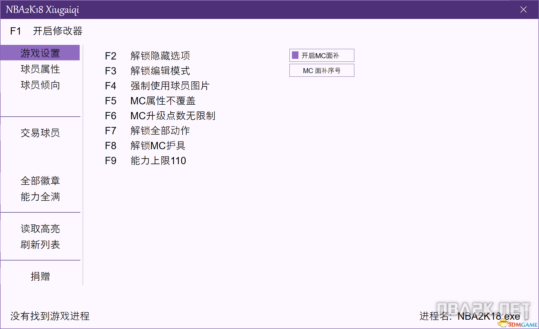This screenshot has height=329, width=539.
Task: Click 读取高亮 in the sidebar
Action: (x=40, y=229)
